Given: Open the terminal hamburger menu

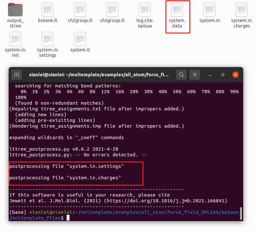Looking at the screenshot, I should [194, 74].
